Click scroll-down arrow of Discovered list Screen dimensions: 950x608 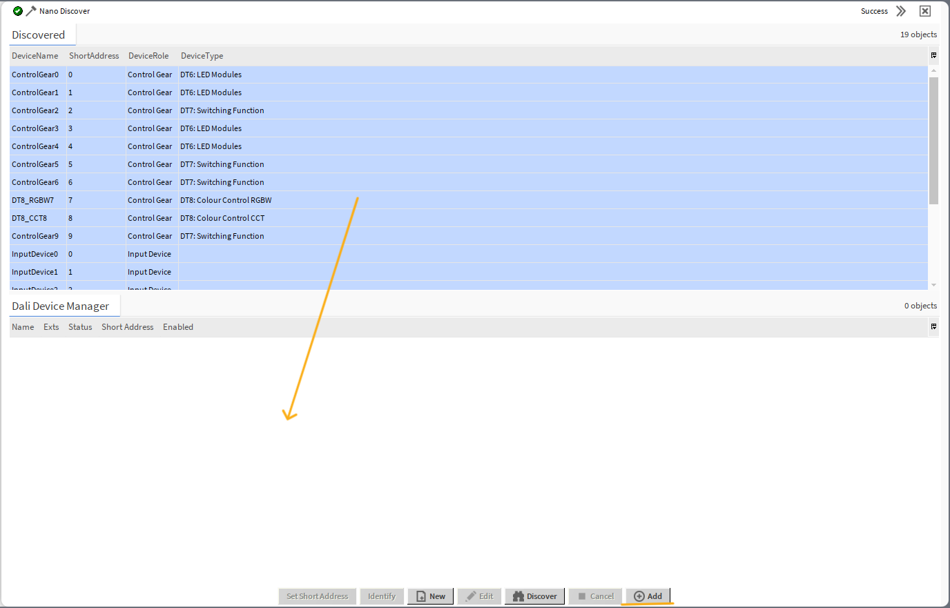tap(933, 285)
